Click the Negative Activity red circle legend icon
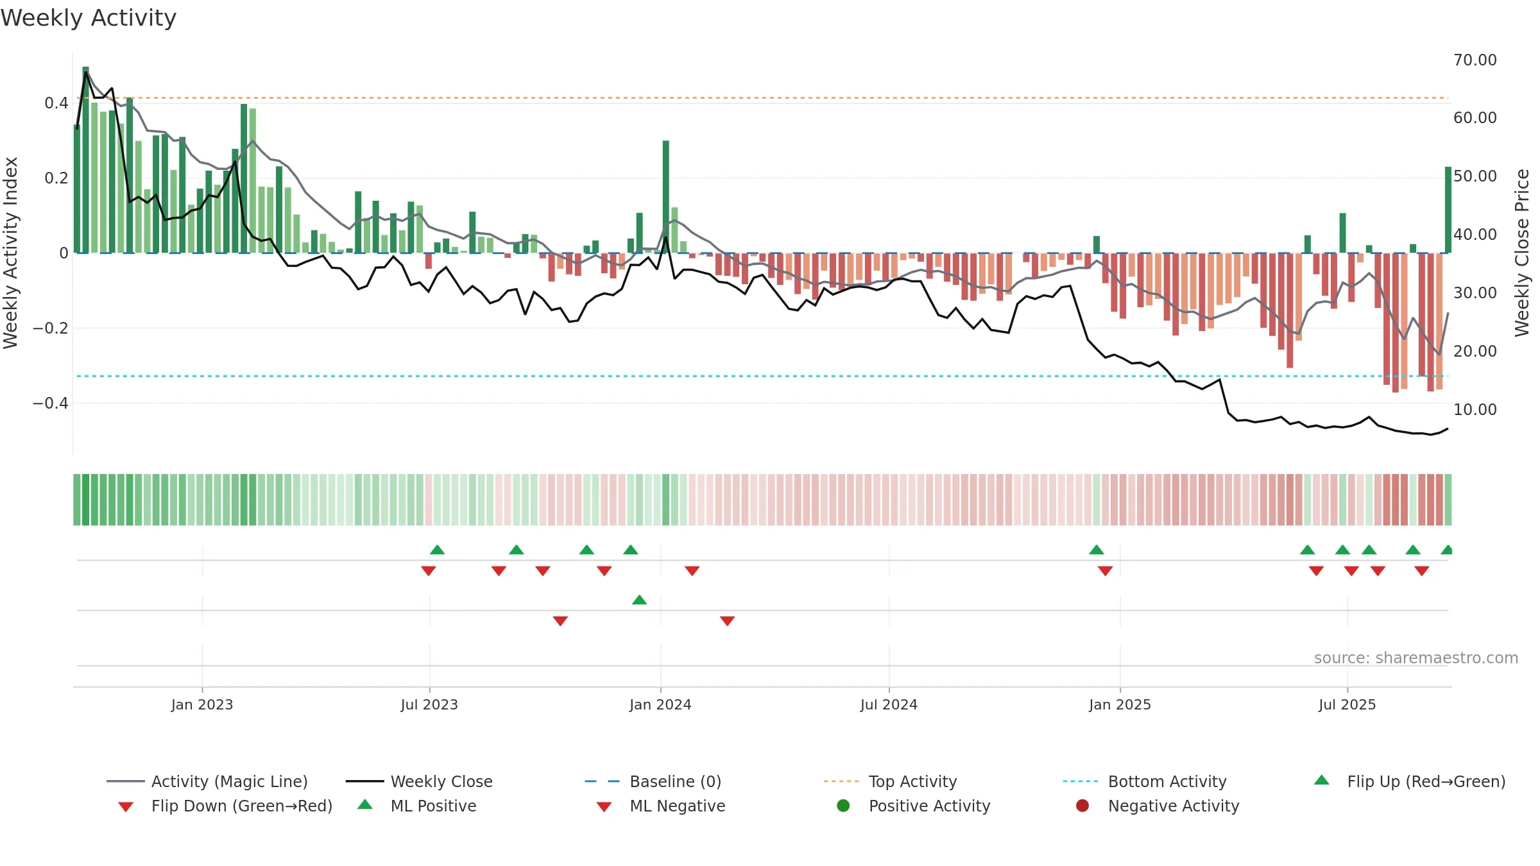 [x=1082, y=806]
